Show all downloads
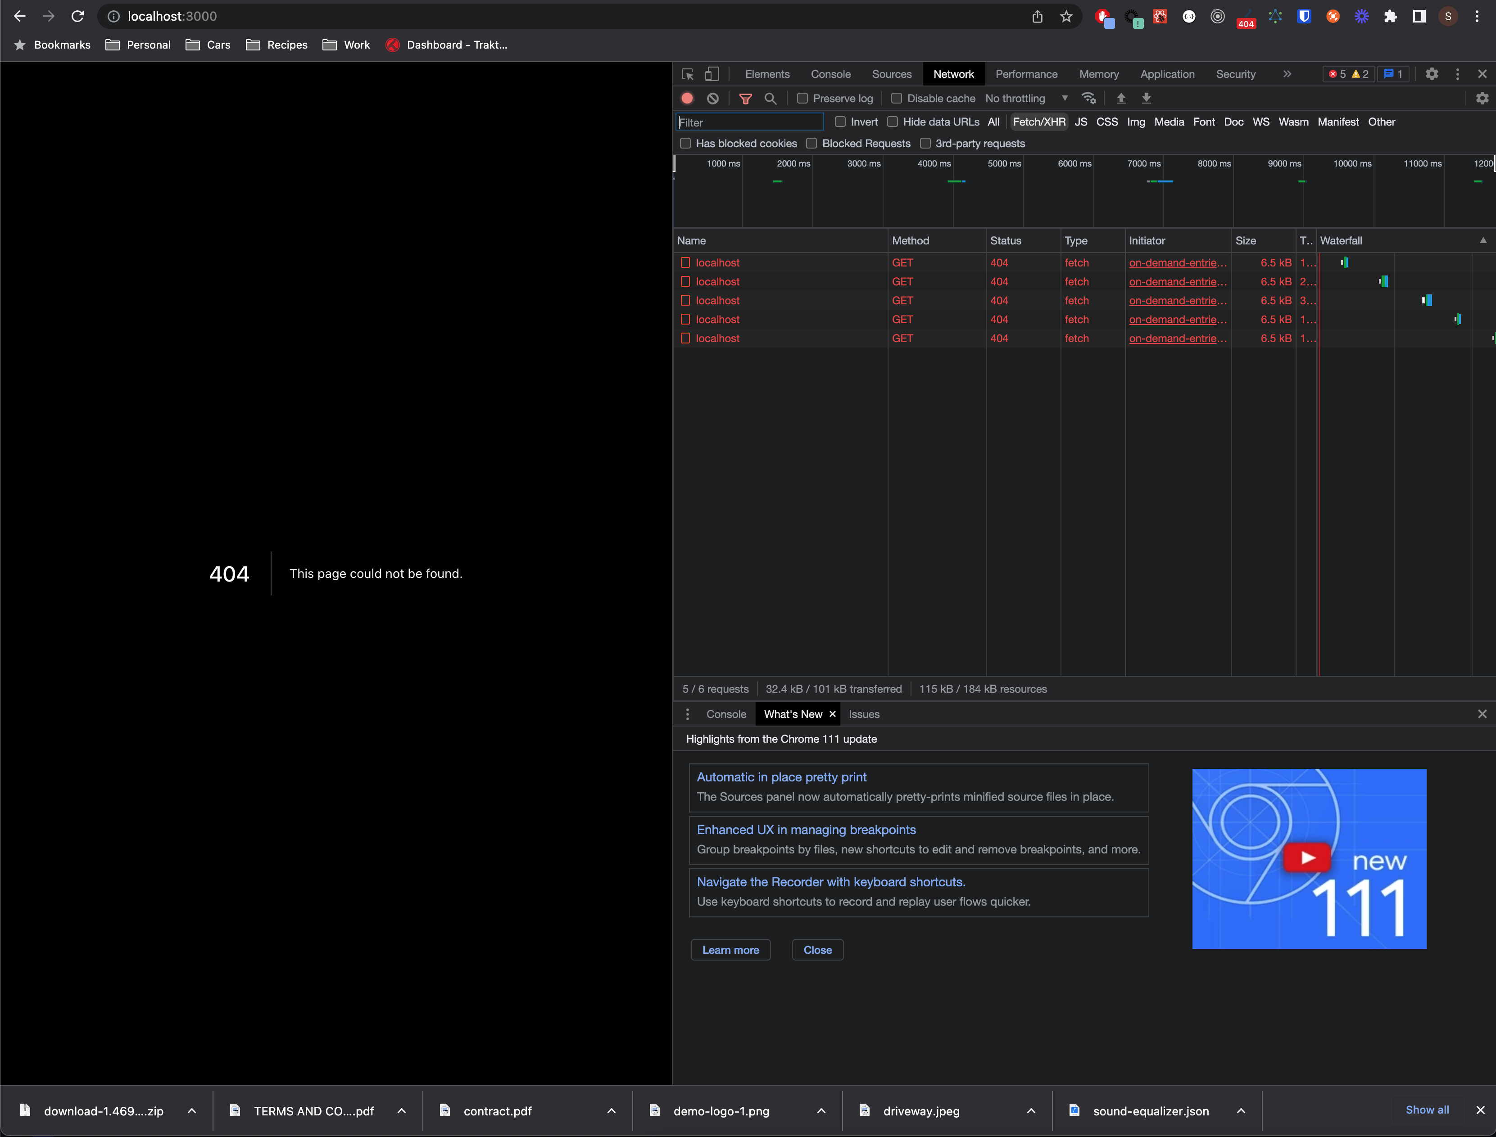The height and width of the screenshot is (1137, 1496). click(1427, 1109)
